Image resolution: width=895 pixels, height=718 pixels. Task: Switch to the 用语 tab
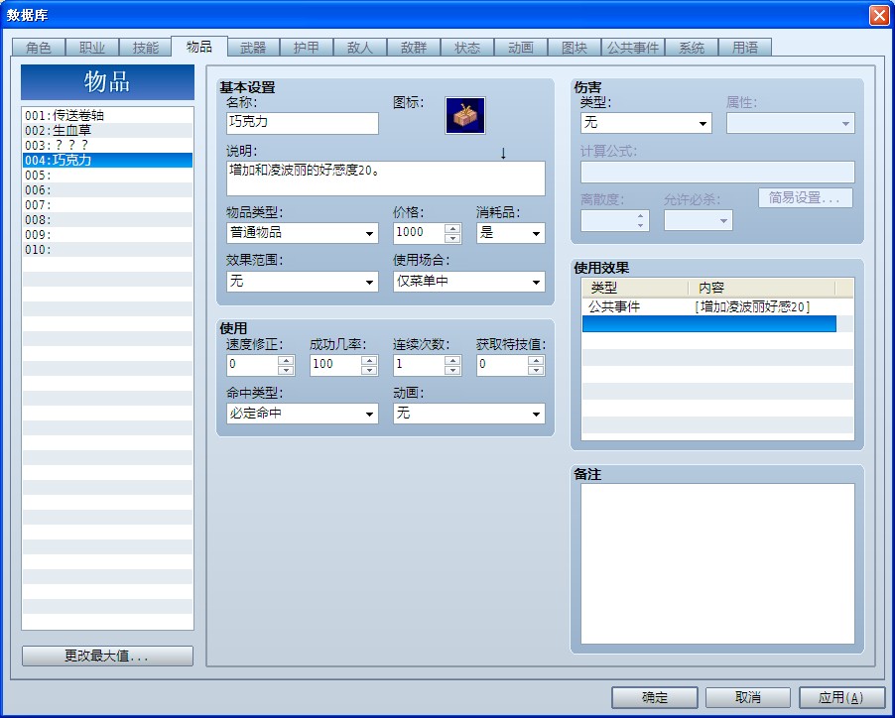pos(745,48)
